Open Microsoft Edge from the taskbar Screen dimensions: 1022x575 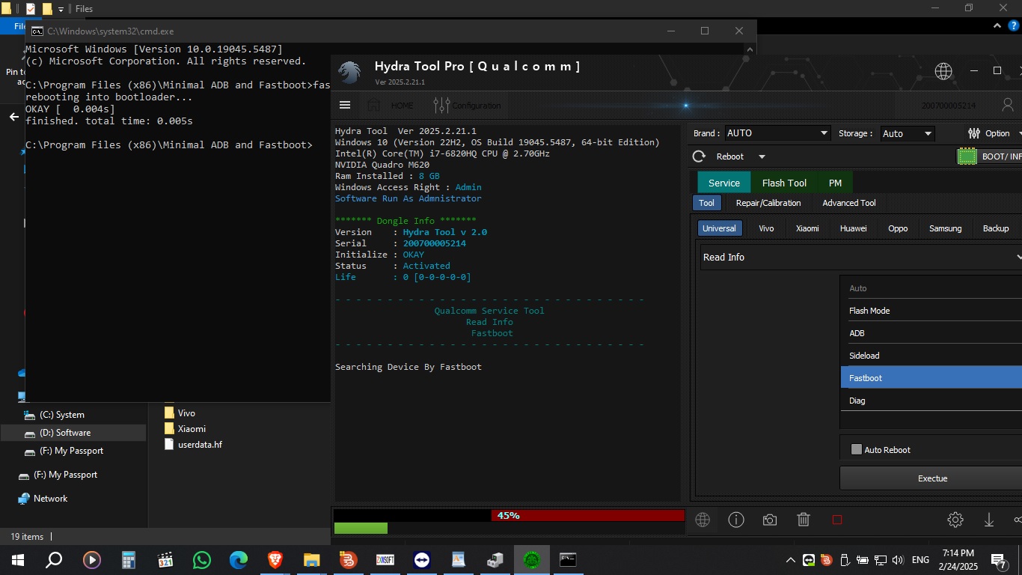pos(239,559)
